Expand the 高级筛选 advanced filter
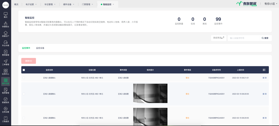The width and height of the screenshot is (279, 126). point(218,38)
